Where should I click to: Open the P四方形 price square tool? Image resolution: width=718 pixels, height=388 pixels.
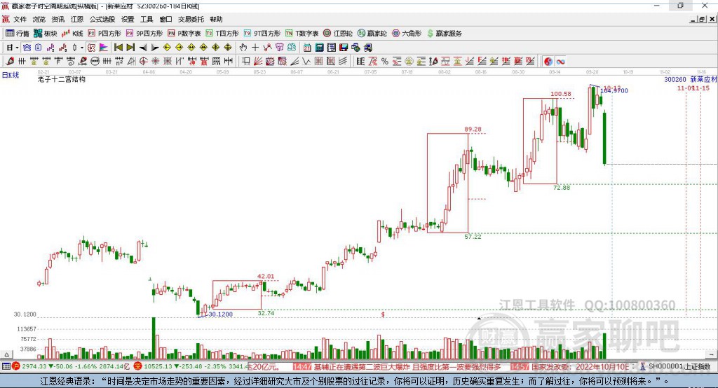click(x=104, y=34)
